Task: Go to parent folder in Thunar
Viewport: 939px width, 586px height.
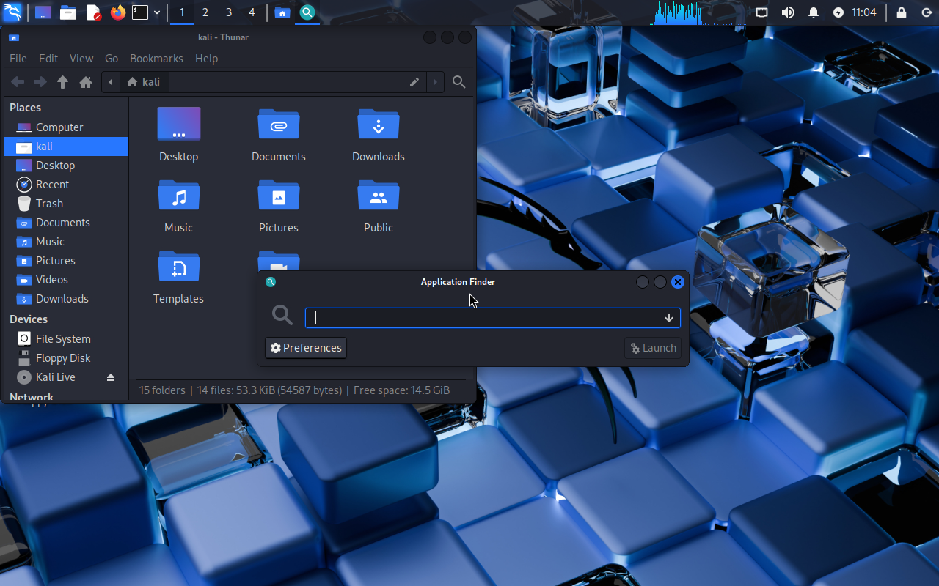Action: pos(63,82)
